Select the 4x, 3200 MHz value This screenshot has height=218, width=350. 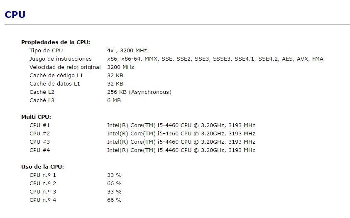coord(127,51)
